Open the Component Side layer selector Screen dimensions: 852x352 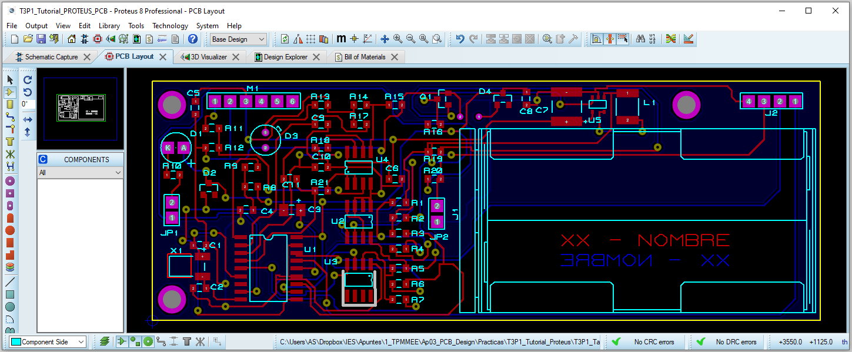pos(48,341)
